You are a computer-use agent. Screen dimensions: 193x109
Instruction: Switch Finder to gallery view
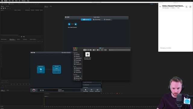click(x=91, y=50)
